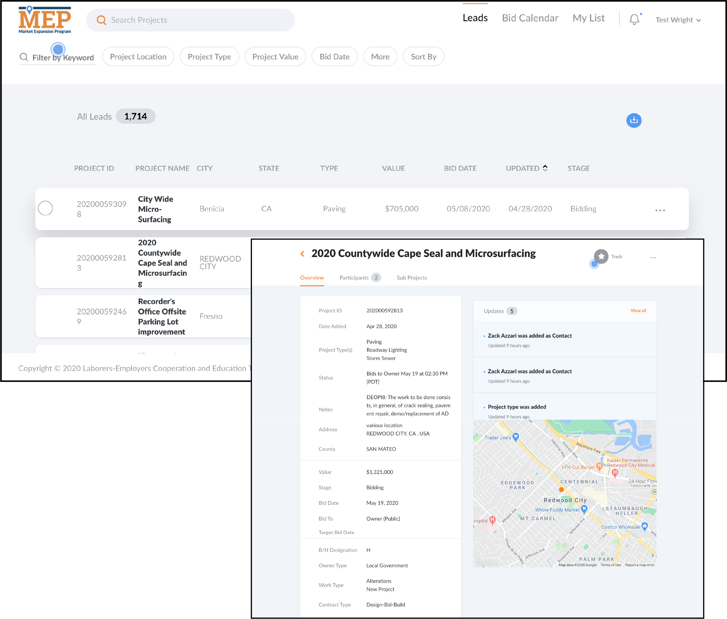Viewport: 727px width, 619px height.
Task: Open the Participants tab
Action: point(360,277)
